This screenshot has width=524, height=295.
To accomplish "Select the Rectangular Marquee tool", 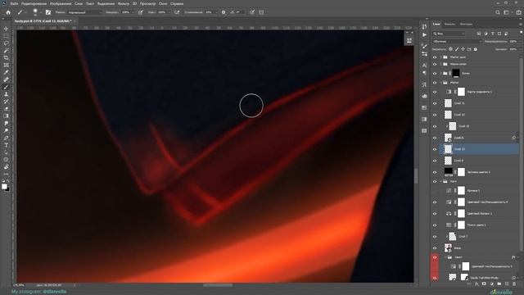I will coord(6,36).
